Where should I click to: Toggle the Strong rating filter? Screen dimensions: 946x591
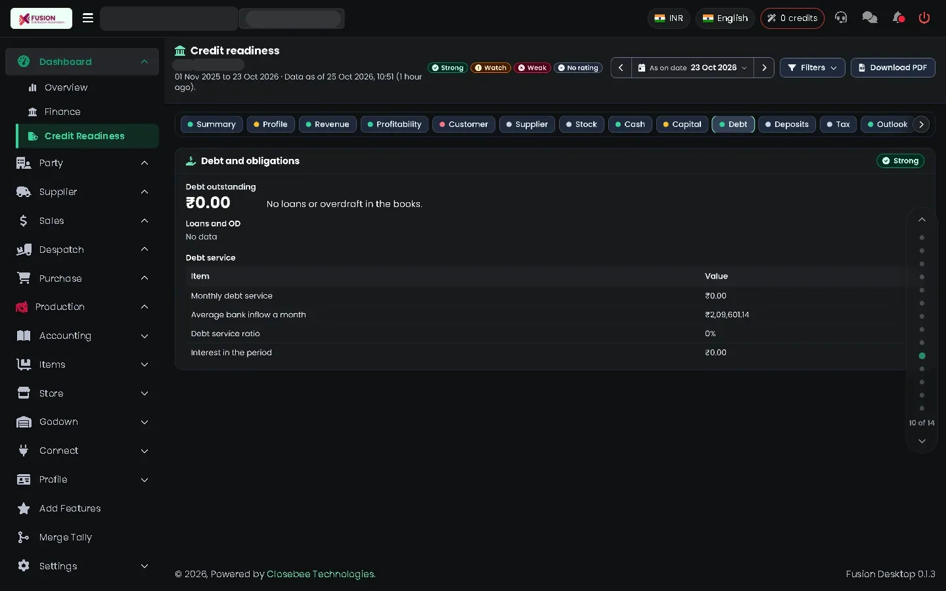tap(447, 68)
